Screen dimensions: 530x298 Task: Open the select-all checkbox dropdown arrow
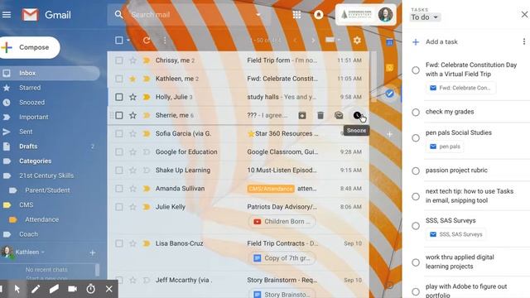tap(128, 41)
